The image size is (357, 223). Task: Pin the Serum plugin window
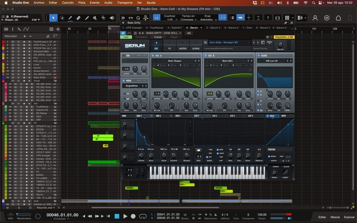pyautogui.click(x=286, y=23)
